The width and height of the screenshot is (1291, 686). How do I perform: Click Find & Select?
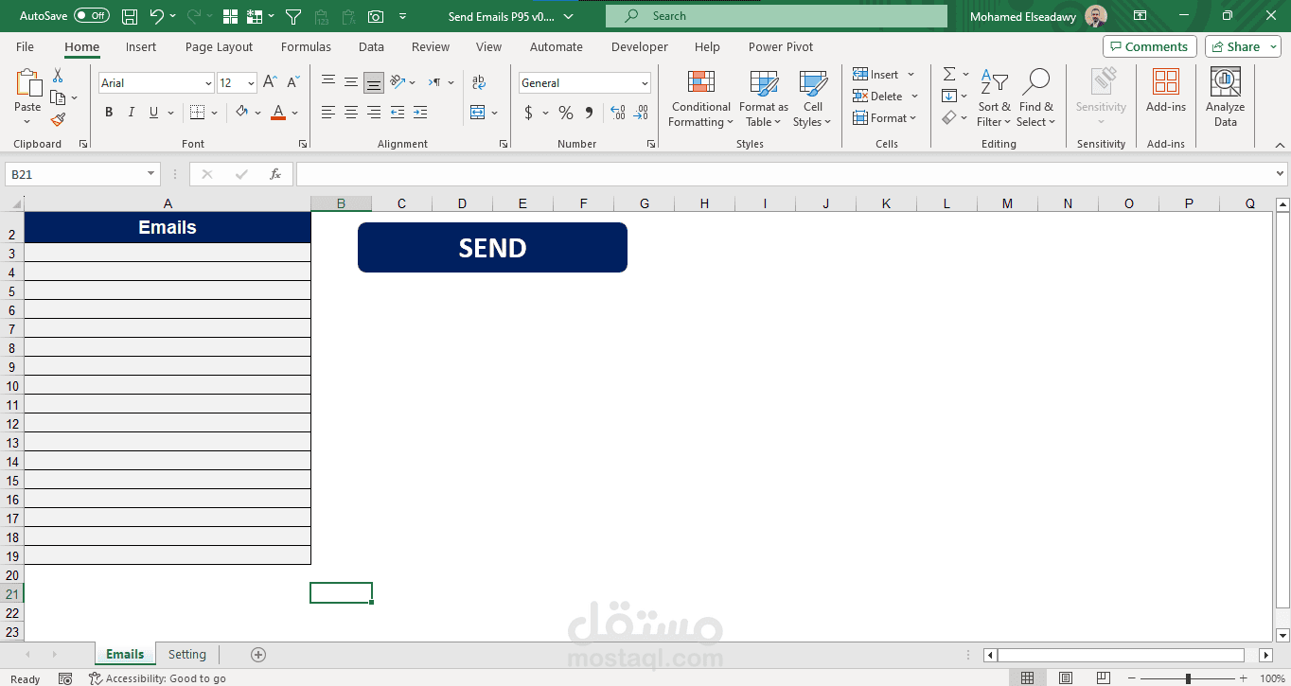pos(1035,98)
